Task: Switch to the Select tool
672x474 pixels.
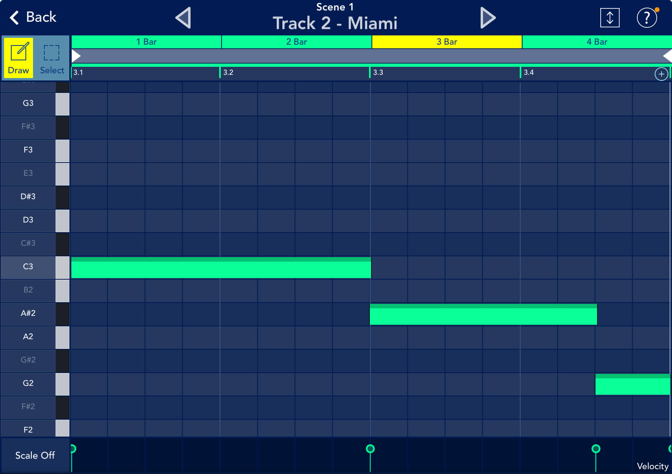Action: 52,58
